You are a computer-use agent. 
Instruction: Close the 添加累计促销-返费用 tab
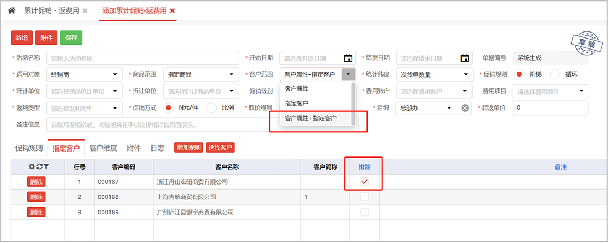[x=172, y=10]
